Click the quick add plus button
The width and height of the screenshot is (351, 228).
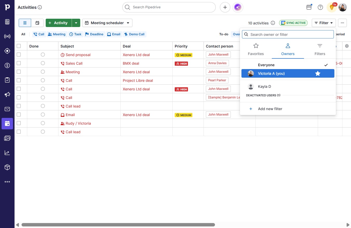pos(225,7)
